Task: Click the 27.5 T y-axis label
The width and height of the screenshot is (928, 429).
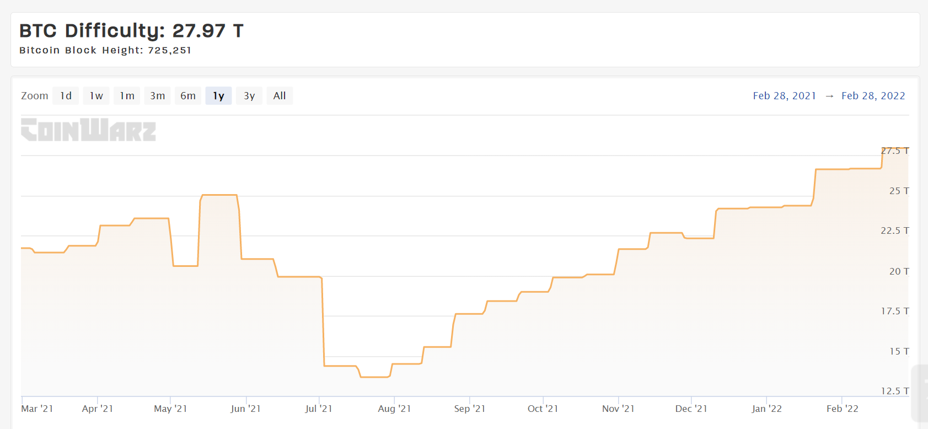Action: 895,151
